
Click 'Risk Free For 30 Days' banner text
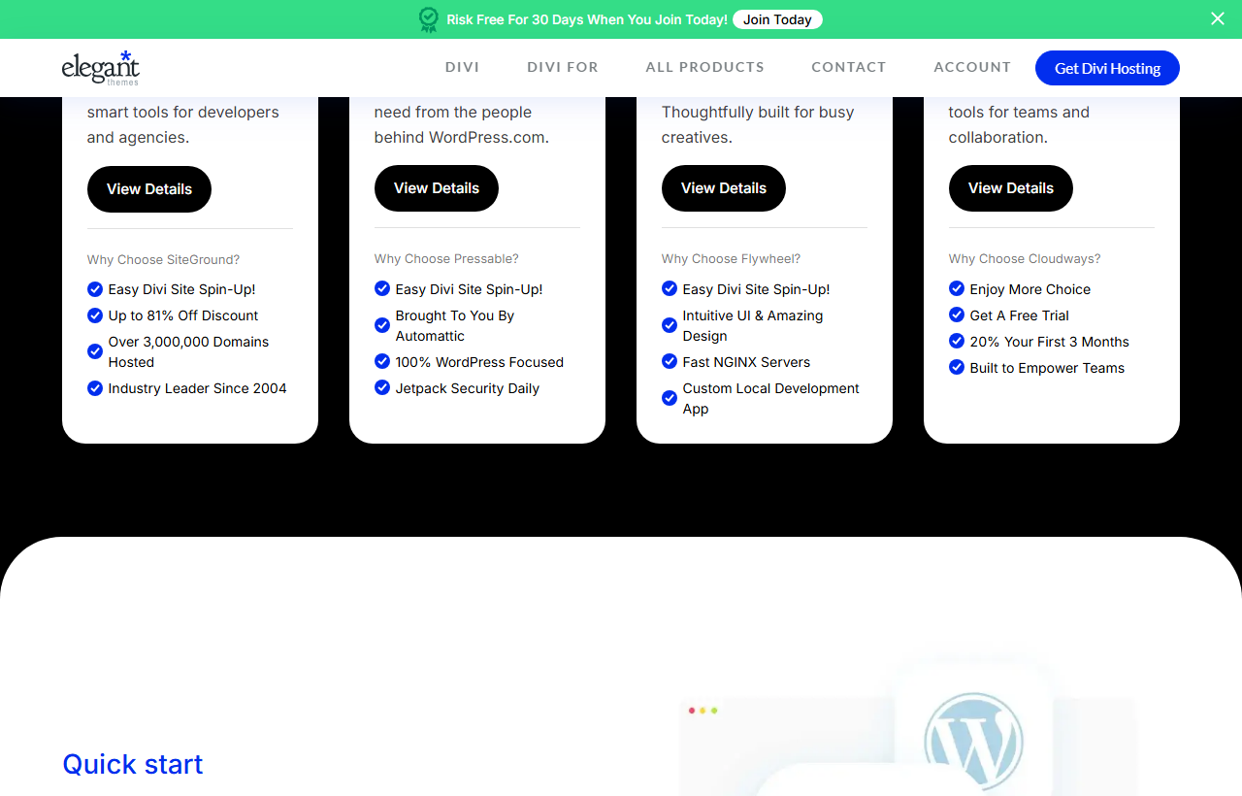587,19
